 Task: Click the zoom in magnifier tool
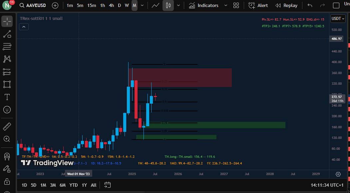pos(7,139)
